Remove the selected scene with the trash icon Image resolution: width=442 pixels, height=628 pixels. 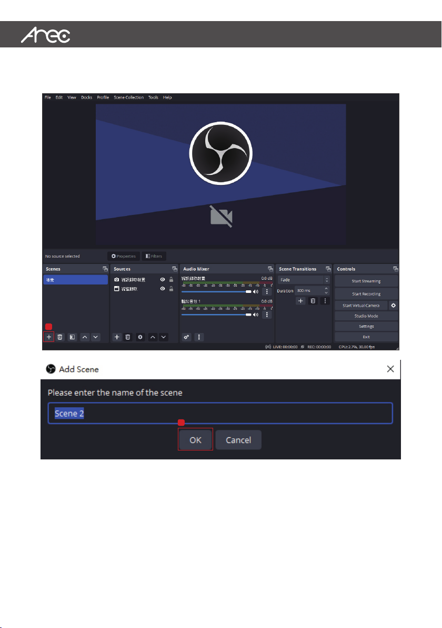click(60, 337)
